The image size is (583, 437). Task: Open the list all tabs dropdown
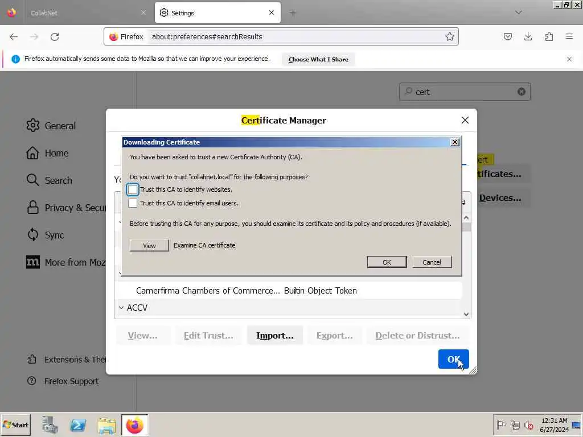tap(518, 13)
